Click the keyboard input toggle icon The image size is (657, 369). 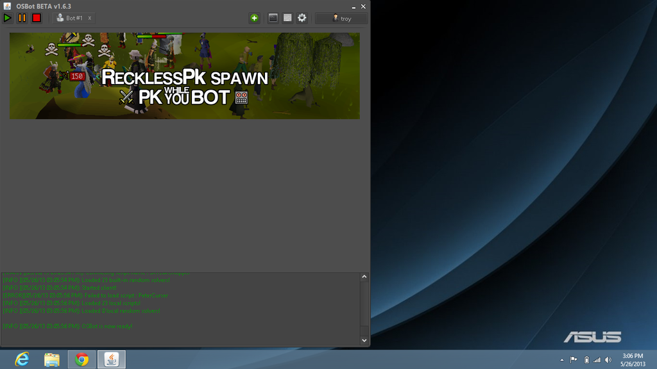tap(287, 18)
